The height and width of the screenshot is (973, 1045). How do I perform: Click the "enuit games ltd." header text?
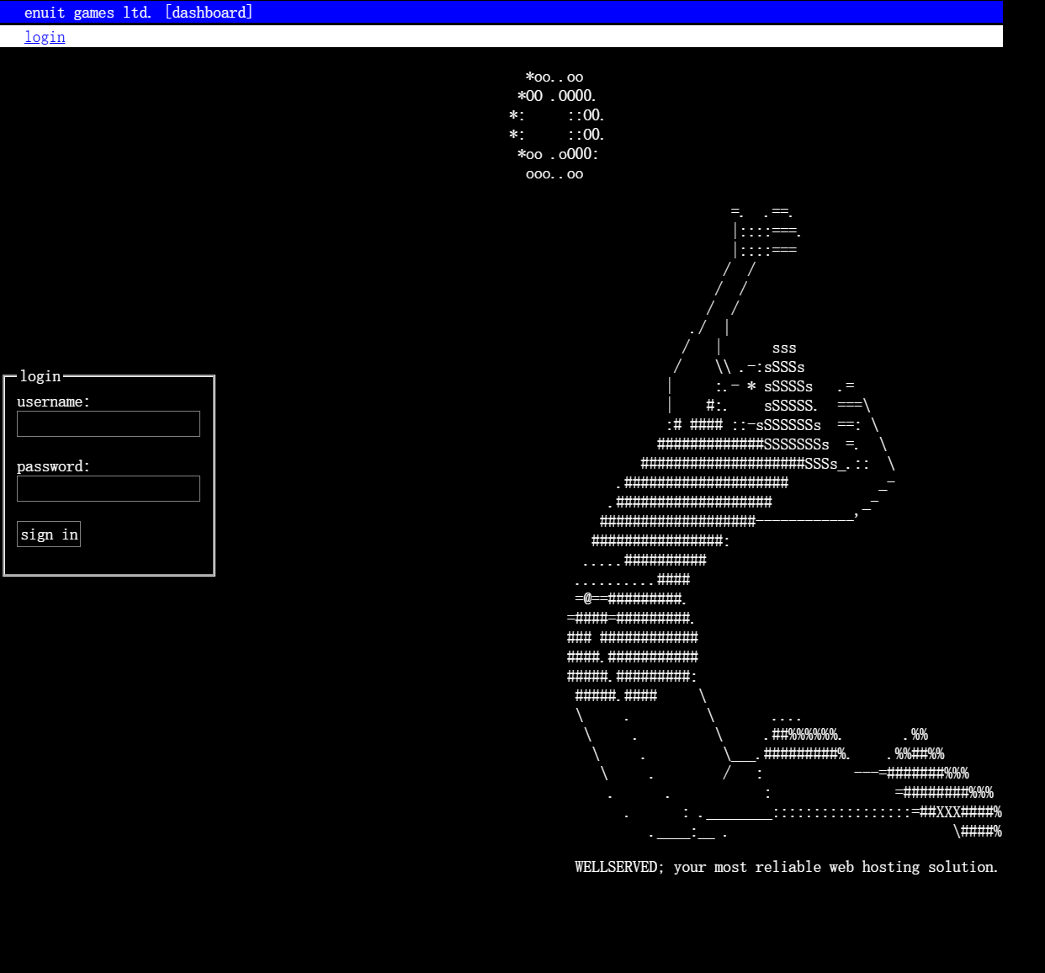(88, 13)
